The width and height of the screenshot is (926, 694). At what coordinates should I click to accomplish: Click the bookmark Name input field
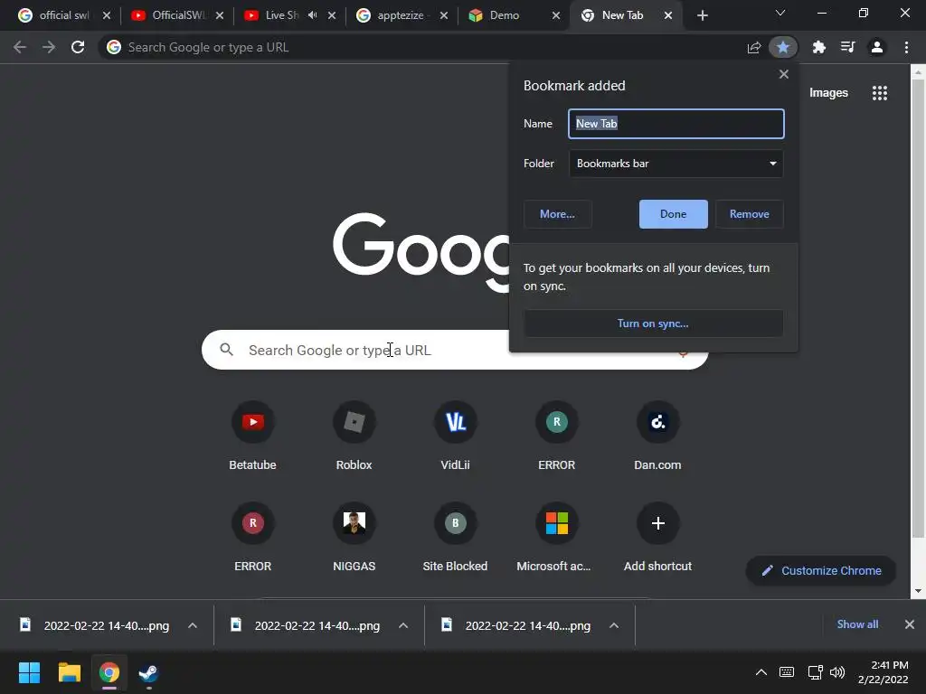[x=676, y=123]
